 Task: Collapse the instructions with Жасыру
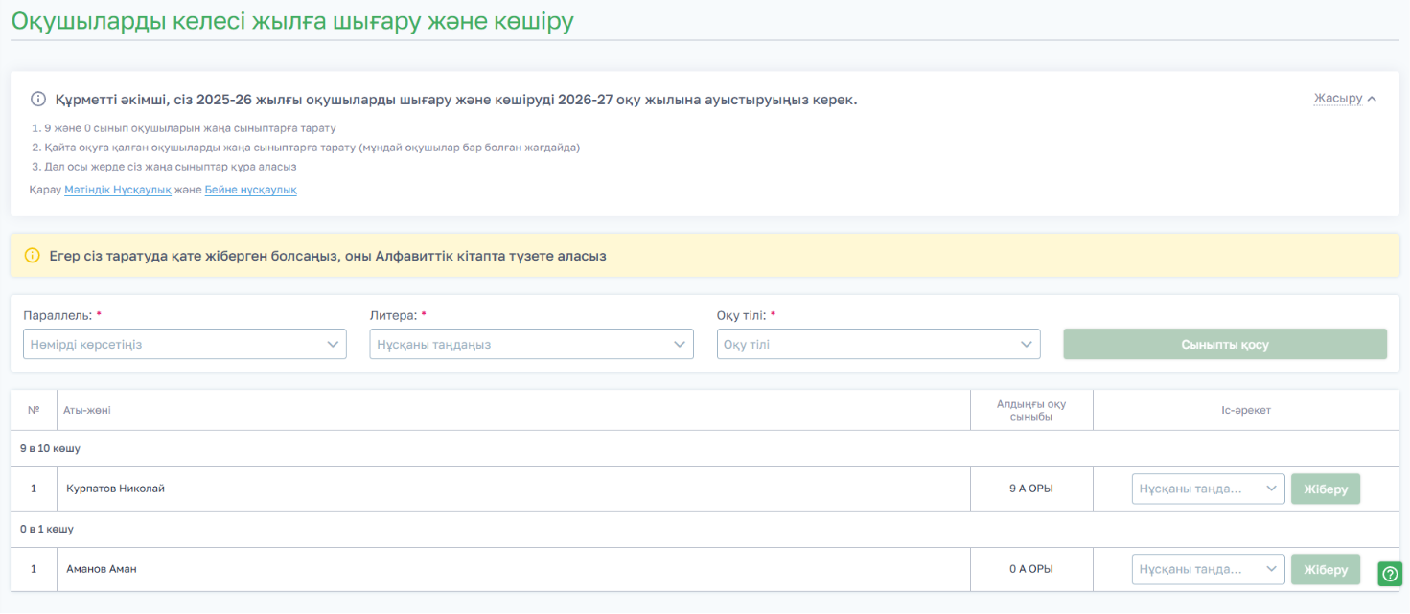(1345, 99)
